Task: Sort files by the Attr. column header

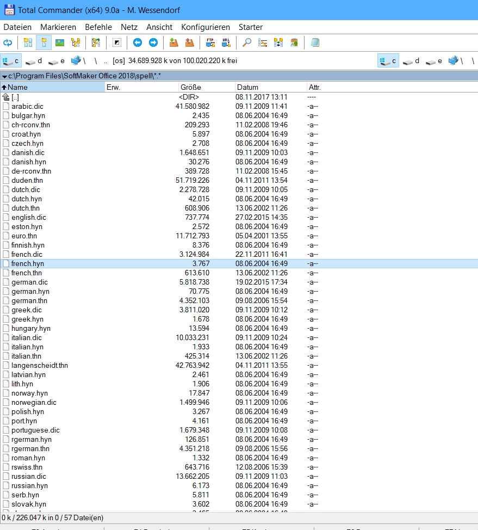Action: click(x=314, y=87)
